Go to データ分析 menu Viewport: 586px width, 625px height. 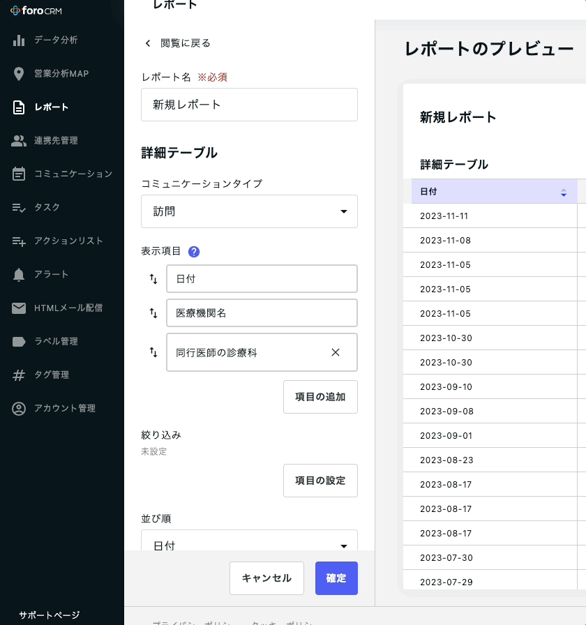[56, 40]
